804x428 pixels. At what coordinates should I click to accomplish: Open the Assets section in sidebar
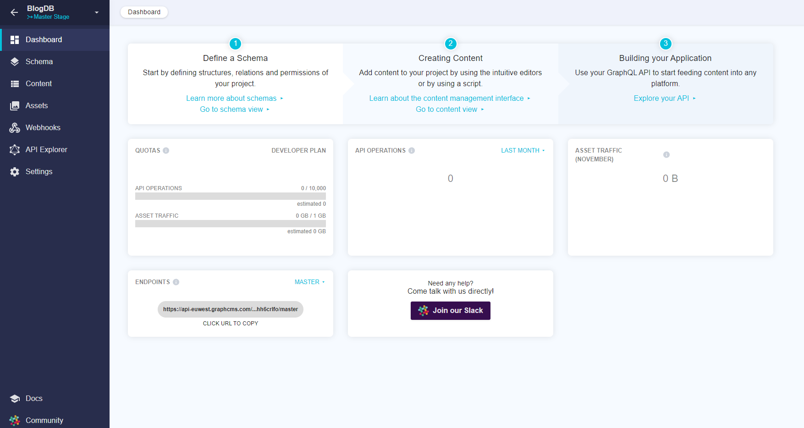click(36, 105)
